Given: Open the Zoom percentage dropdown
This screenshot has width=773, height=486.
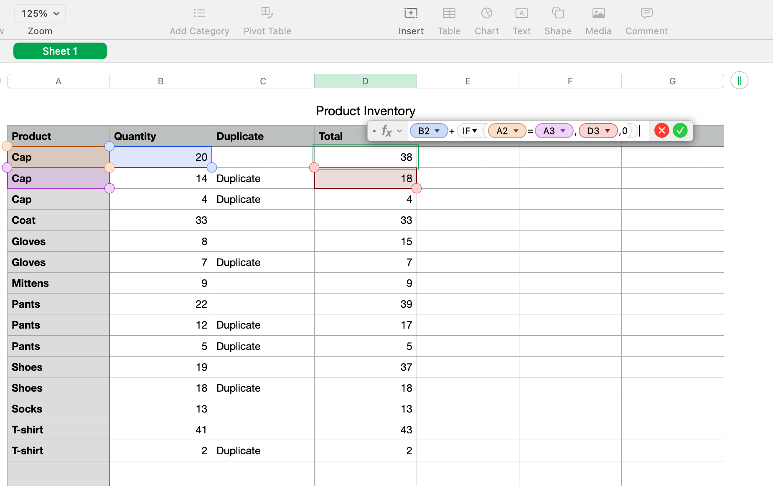Looking at the screenshot, I should (x=40, y=13).
